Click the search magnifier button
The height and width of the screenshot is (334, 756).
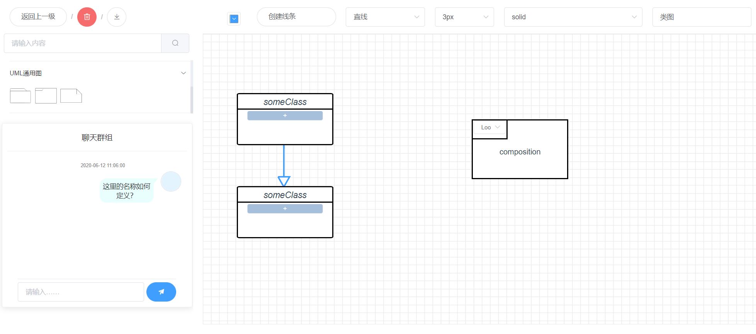(x=175, y=43)
